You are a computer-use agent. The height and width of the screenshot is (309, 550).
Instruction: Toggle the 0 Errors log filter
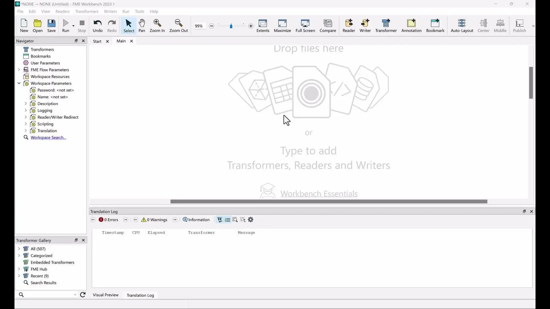click(108, 220)
